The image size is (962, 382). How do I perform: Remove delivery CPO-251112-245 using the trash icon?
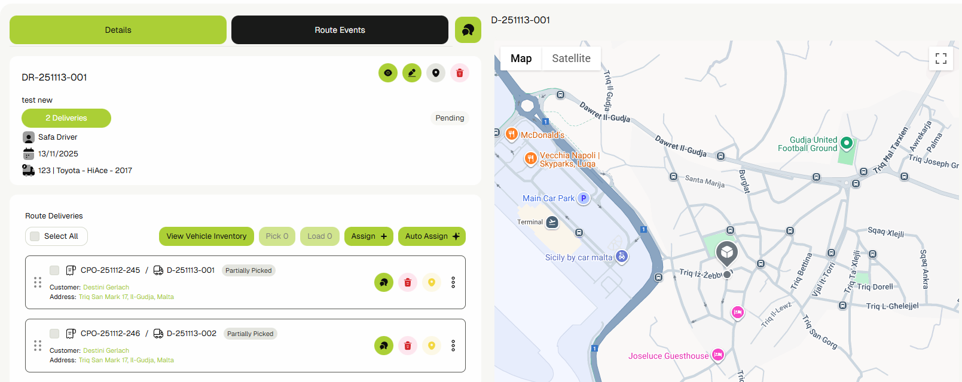[408, 282]
